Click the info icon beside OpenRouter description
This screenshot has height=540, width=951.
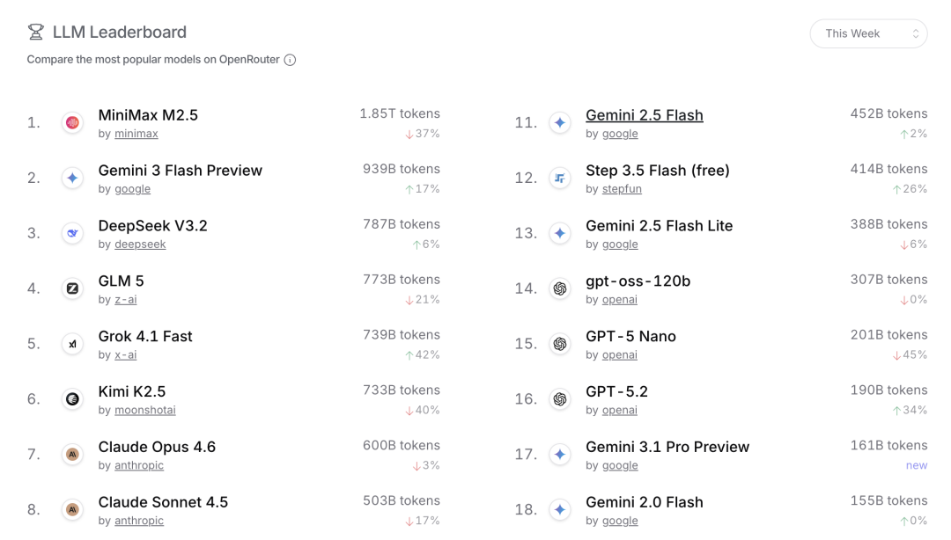tap(290, 60)
